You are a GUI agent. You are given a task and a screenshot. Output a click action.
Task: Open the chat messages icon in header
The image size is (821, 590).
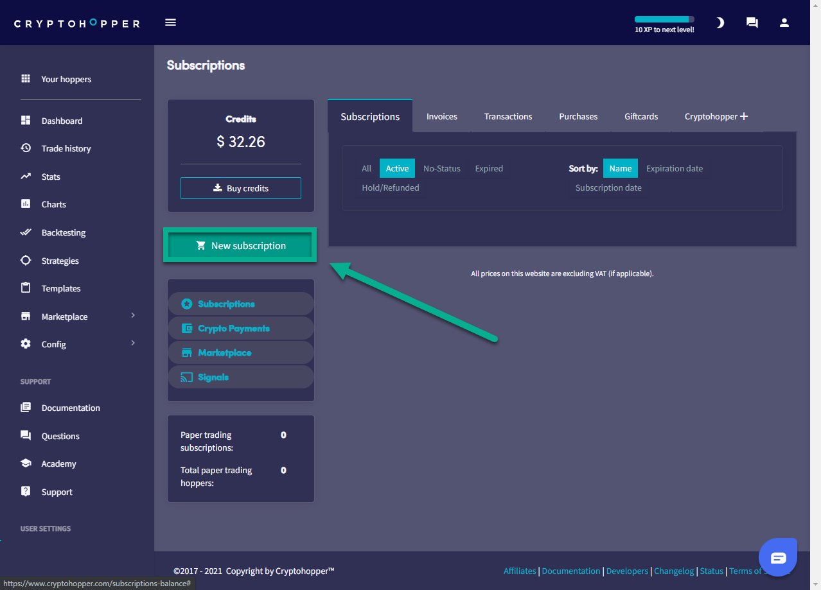click(752, 22)
